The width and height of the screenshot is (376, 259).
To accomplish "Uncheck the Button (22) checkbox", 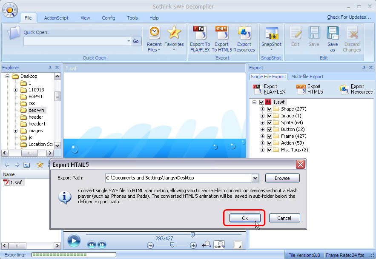I will point(270,129).
